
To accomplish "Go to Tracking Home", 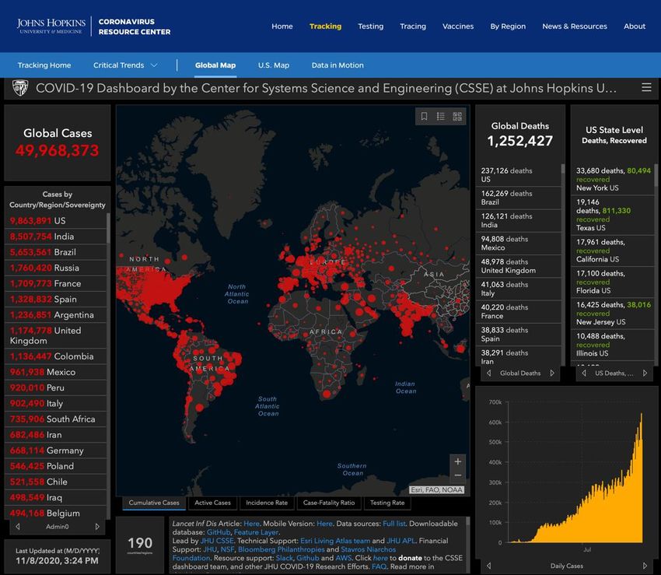I will pyautogui.click(x=44, y=65).
